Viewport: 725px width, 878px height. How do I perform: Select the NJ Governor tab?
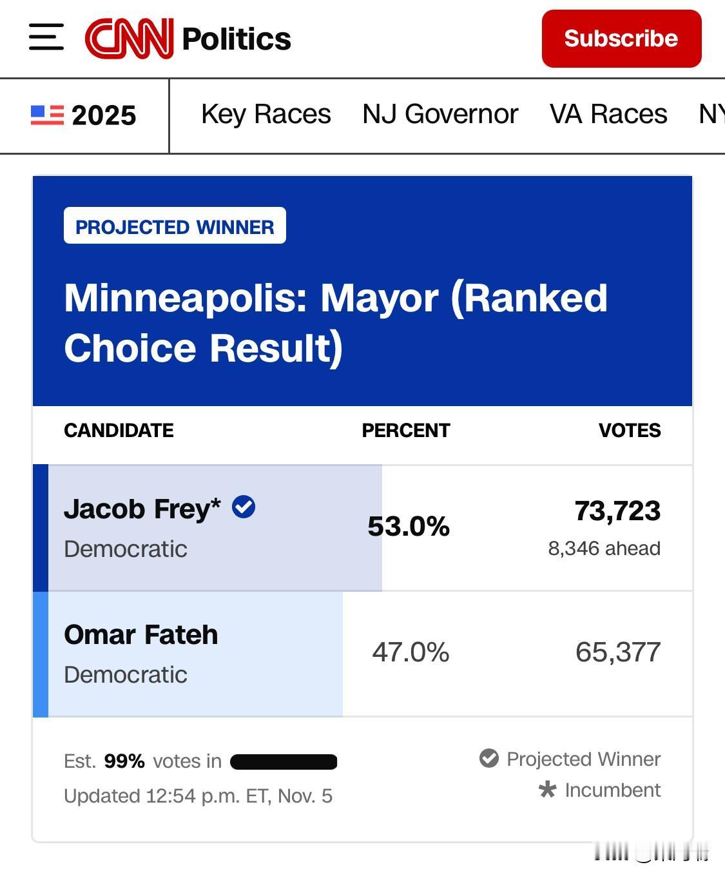[440, 115]
